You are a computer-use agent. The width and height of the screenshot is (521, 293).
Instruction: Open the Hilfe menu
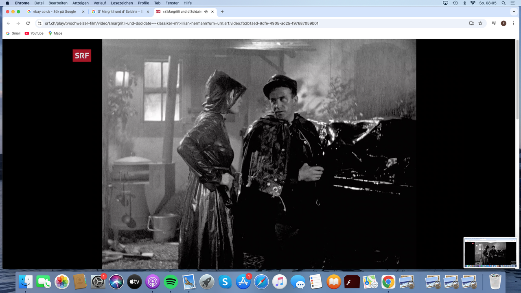(x=188, y=3)
